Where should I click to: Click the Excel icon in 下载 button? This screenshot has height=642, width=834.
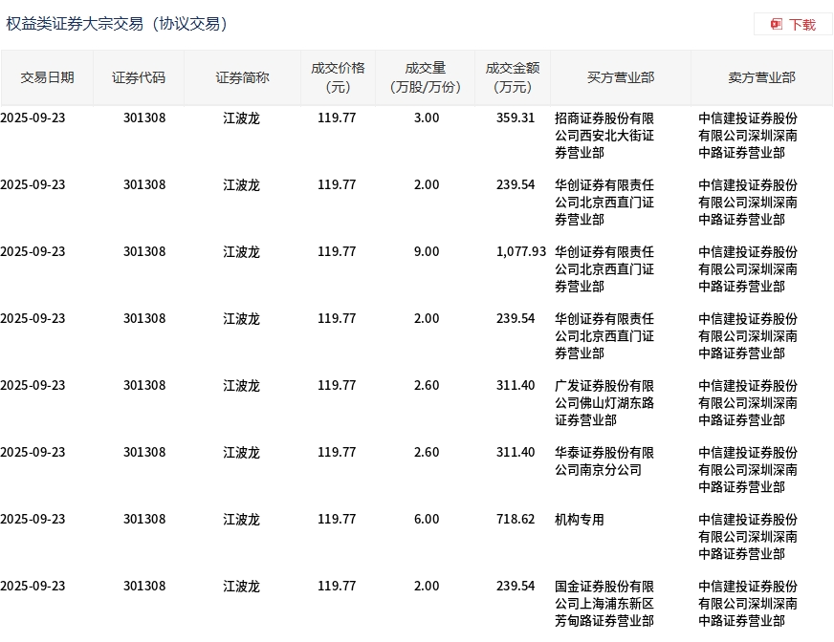(x=777, y=25)
